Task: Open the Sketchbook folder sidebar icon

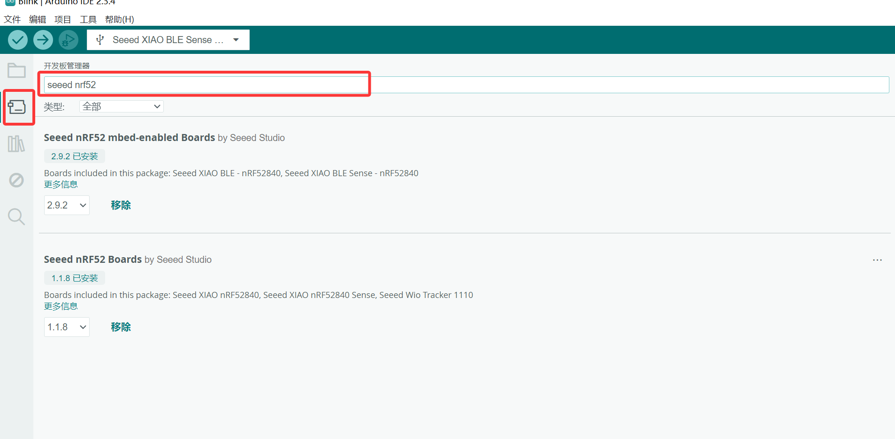Action: pos(16,71)
